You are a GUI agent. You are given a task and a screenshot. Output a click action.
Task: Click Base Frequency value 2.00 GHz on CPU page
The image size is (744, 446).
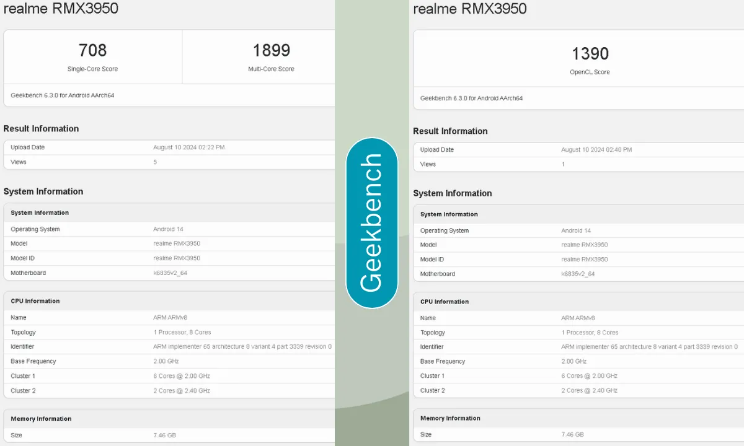167,361
